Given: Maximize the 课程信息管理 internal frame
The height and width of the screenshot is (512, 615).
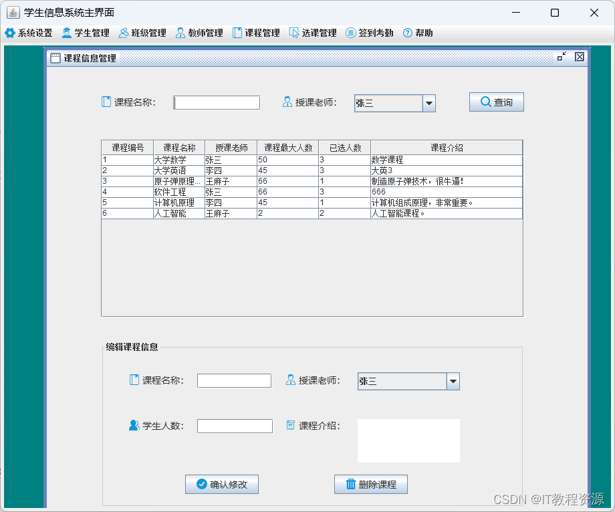Looking at the screenshot, I should click(x=562, y=57).
